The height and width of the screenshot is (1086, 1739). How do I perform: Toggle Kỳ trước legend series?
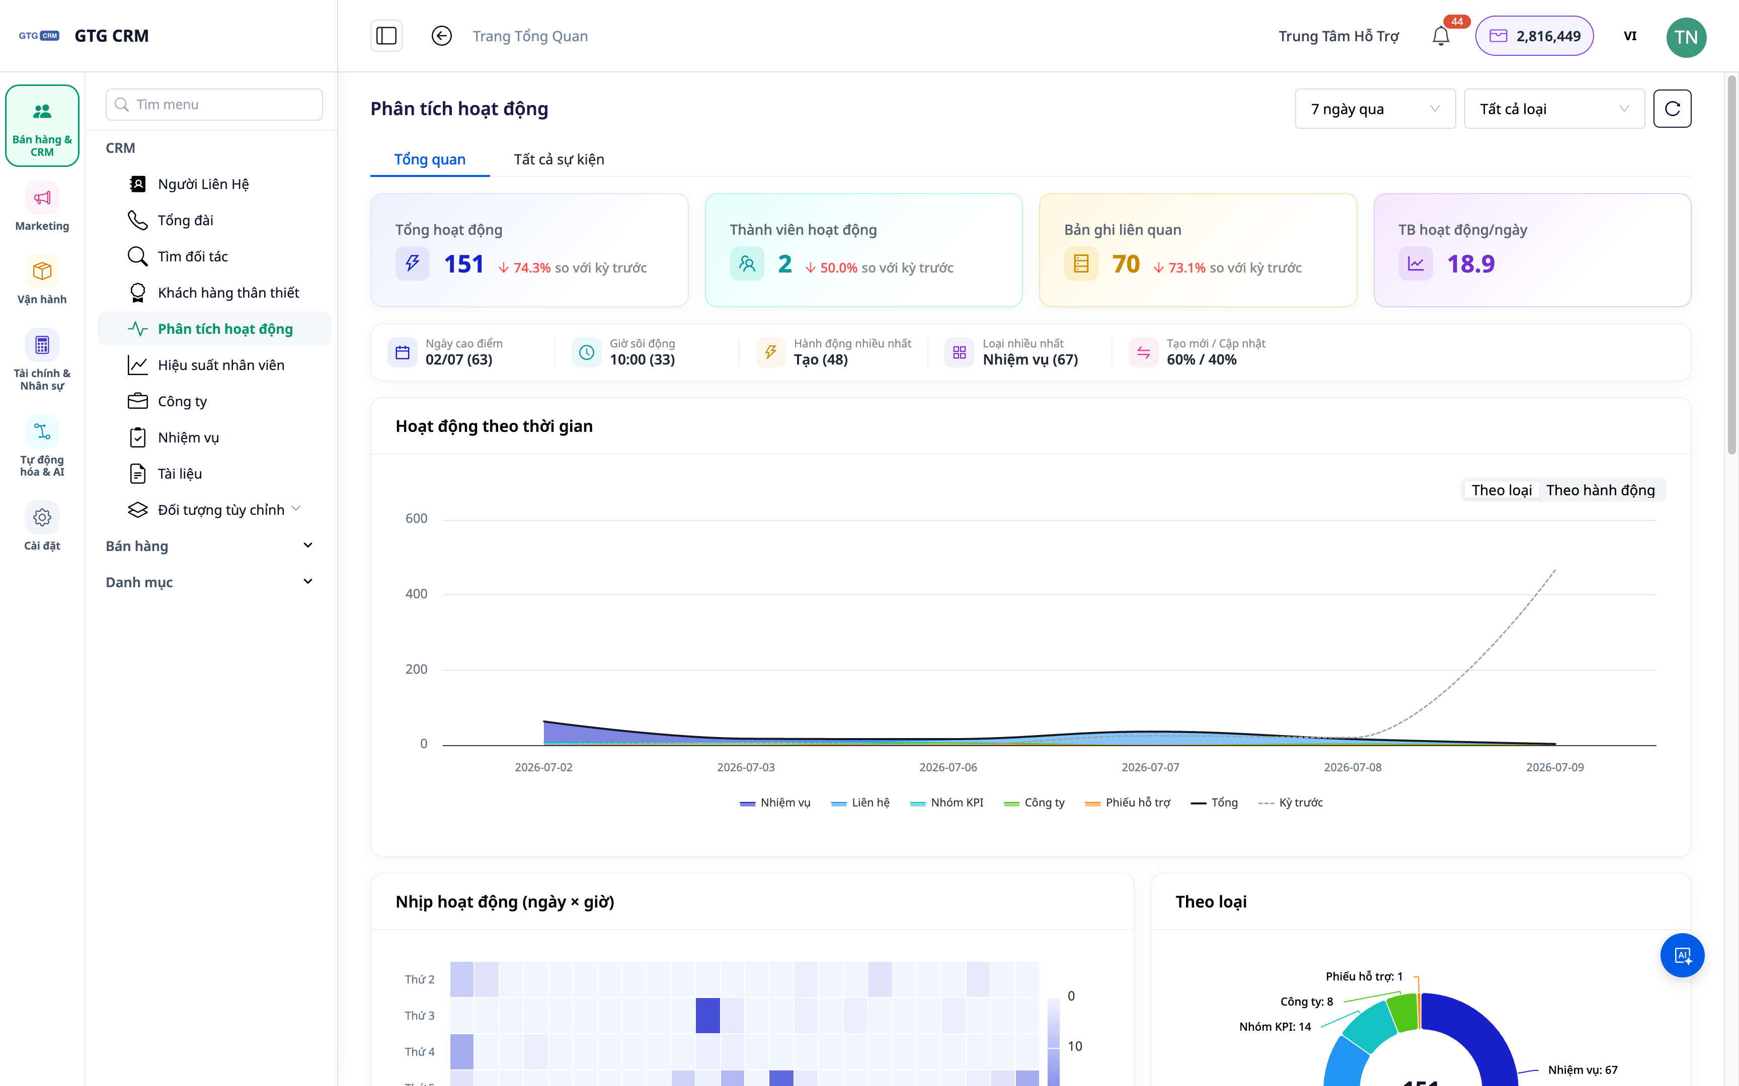point(1291,802)
